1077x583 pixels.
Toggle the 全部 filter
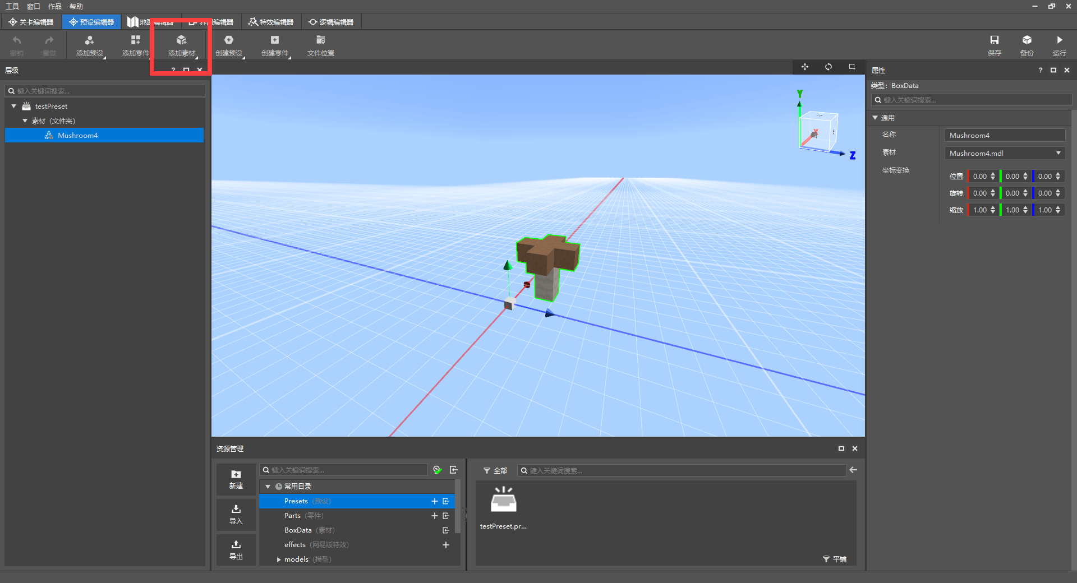[x=495, y=471]
